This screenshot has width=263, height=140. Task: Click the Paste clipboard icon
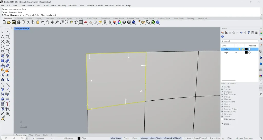pos(38,22)
